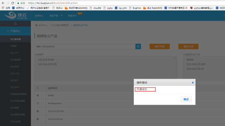Viewport: 225px width, 126px height.
Task: Open the BugFree bookmark
Action: pos(135,8)
